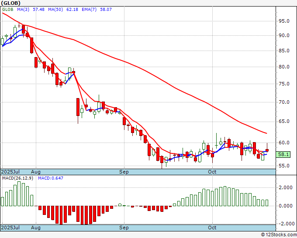Click the 2025Jul label on price chart axis
Viewport: 297px width, 238px height.
point(10,172)
